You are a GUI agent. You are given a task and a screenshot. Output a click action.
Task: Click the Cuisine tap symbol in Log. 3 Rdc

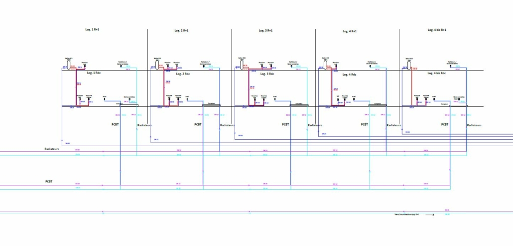pos(263,99)
